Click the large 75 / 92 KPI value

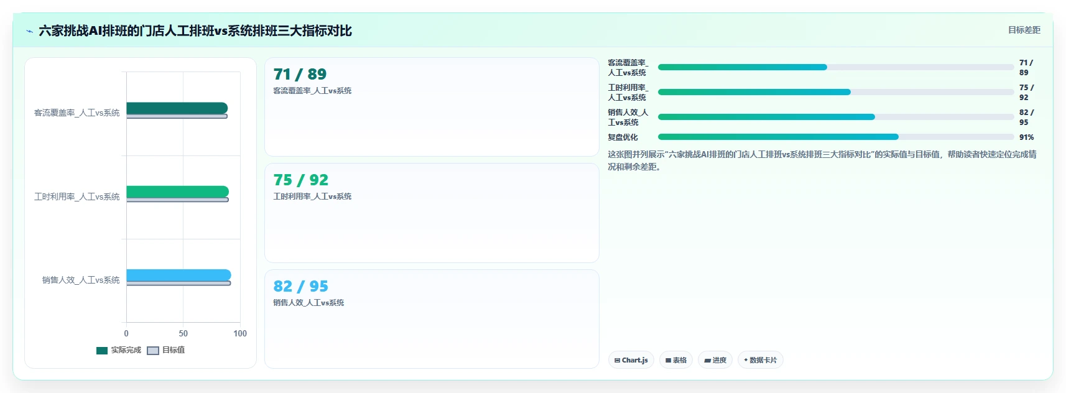point(301,180)
